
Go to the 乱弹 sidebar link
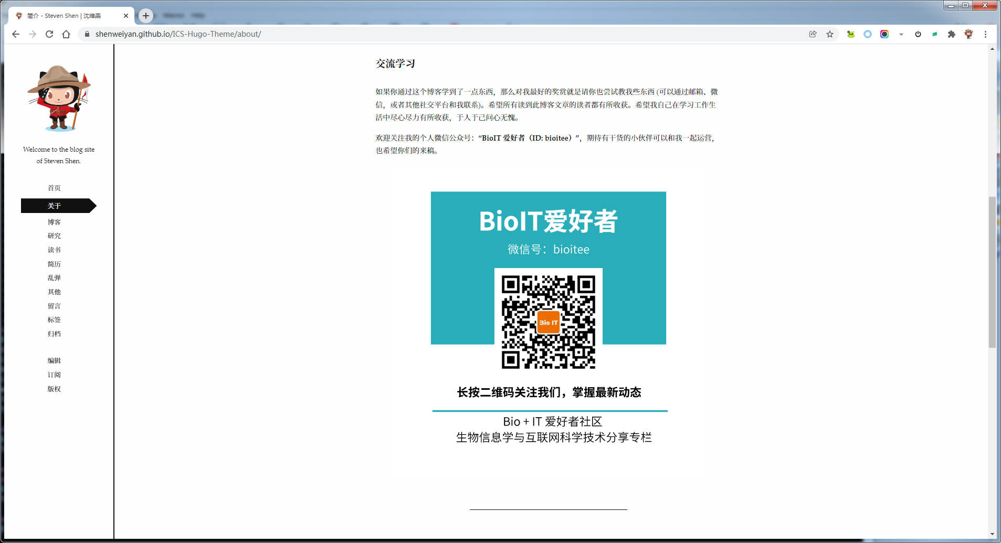54,278
